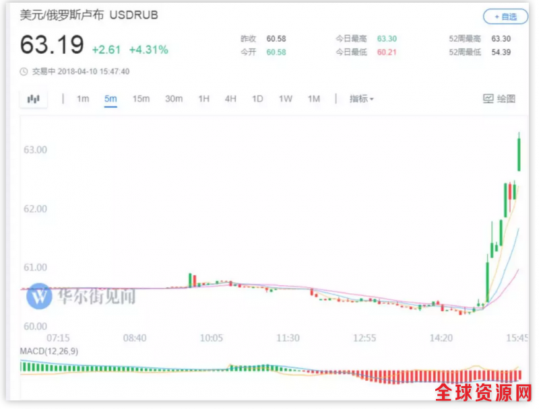Click the change value +2.61
Image resolution: width=539 pixels, height=409 pixels.
[x=106, y=50]
